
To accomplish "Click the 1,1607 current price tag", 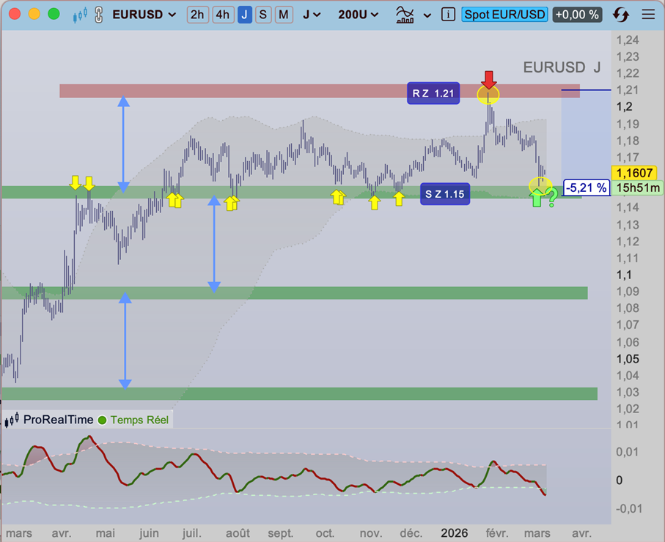I will (634, 173).
